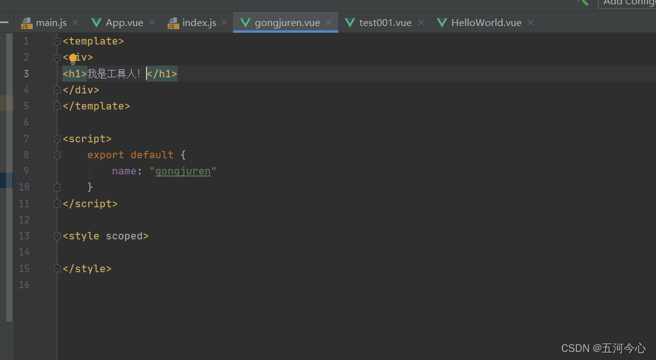This screenshot has height=360, width=656.
Task: Click the closing </script> tag
Action: click(x=90, y=204)
